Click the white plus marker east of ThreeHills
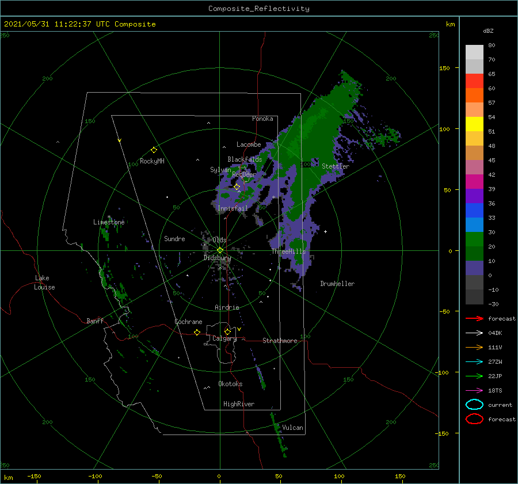Image resolution: width=518 pixels, height=484 pixels. [x=325, y=231]
